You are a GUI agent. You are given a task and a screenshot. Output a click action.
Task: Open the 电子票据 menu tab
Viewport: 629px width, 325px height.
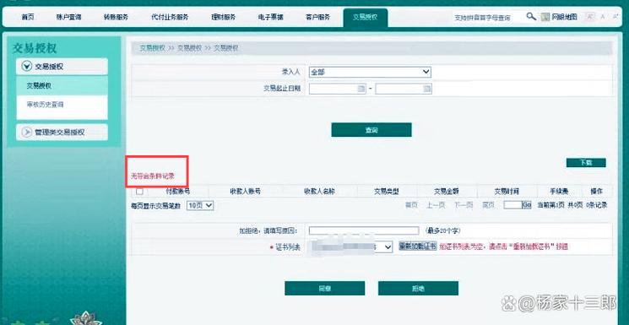(270, 17)
